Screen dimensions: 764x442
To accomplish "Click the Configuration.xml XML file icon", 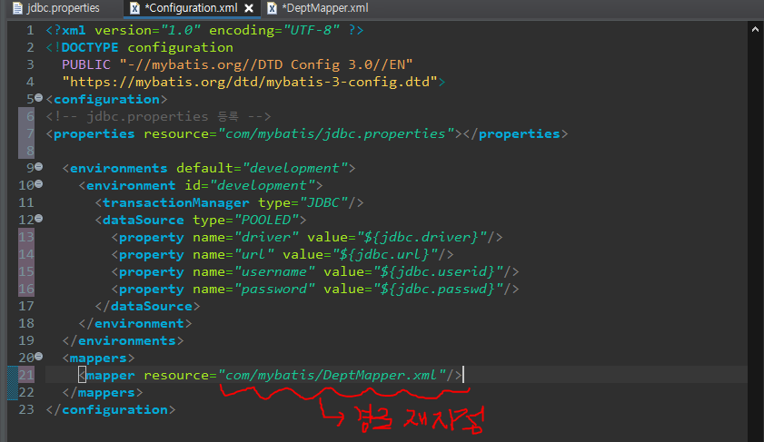I will click(x=134, y=8).
